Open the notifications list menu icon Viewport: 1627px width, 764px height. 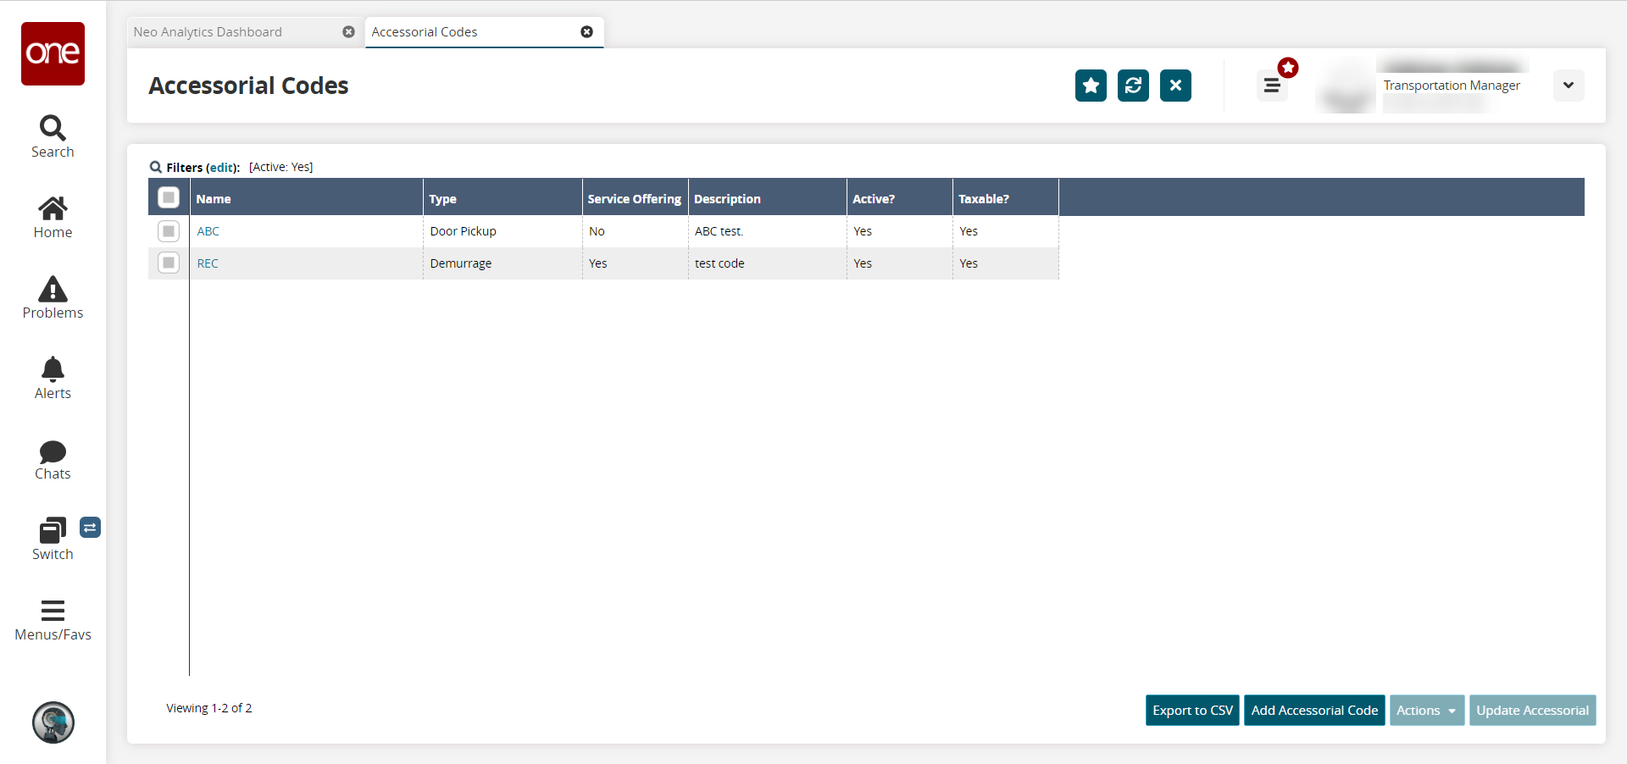click(1272, 86)
